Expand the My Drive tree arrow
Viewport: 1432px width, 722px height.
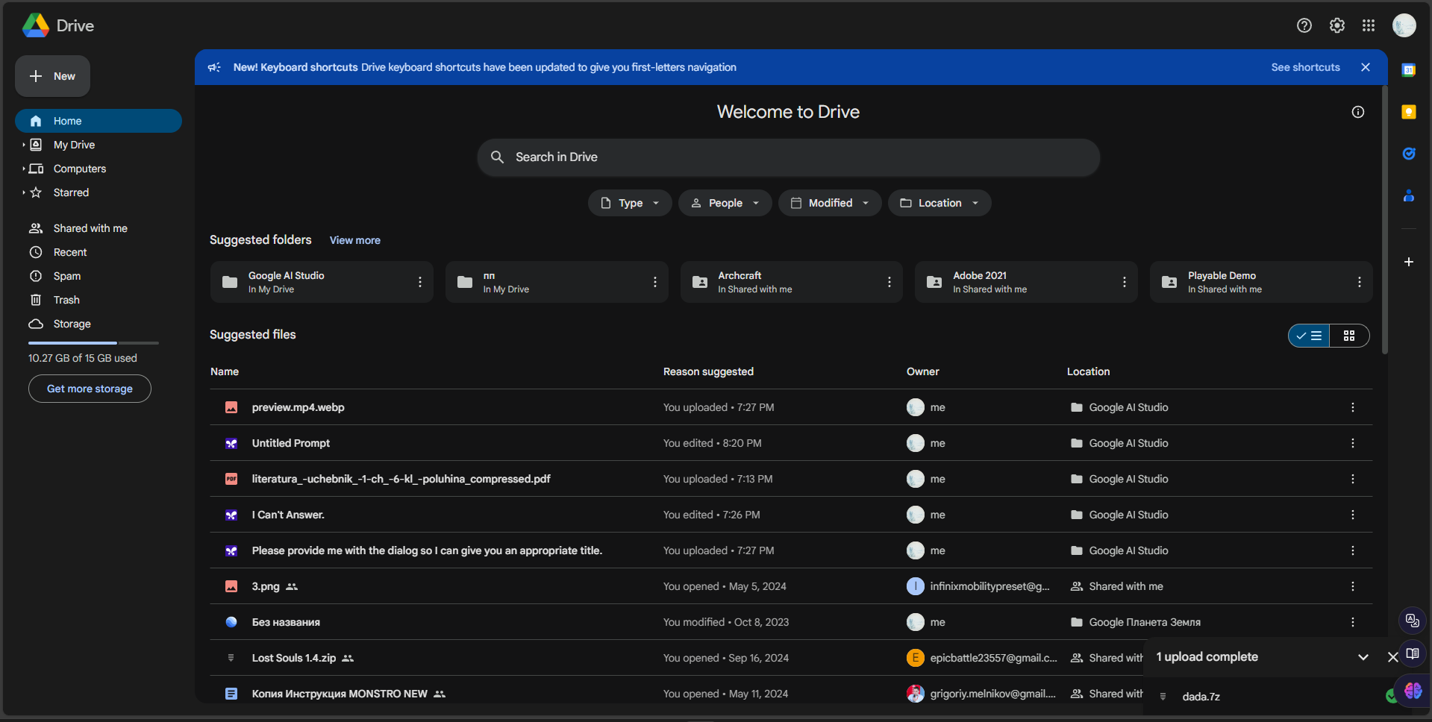click(x=23, y=145)
